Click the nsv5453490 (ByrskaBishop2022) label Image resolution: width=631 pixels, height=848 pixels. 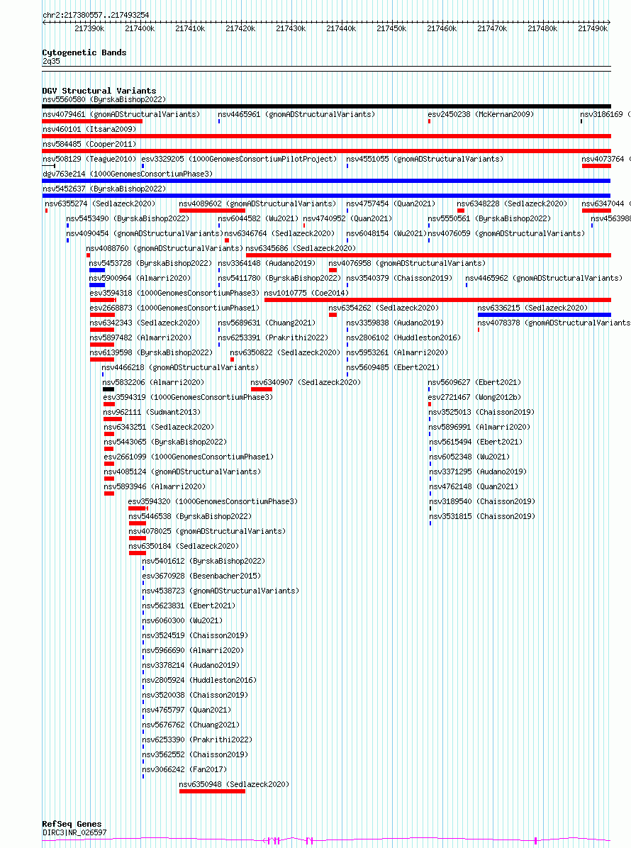tap(128, 218)
